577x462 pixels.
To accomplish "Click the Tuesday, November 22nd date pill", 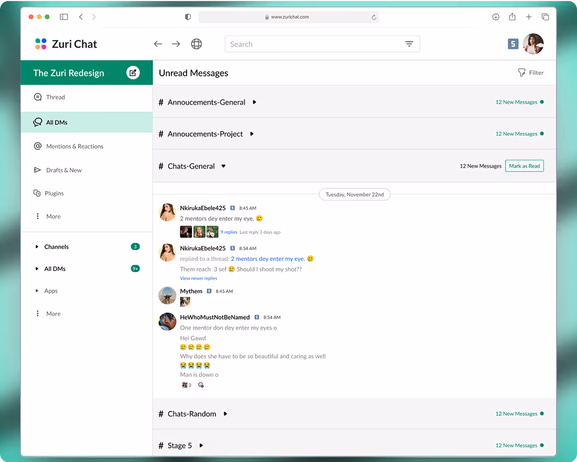I will [x=355, y=194].
